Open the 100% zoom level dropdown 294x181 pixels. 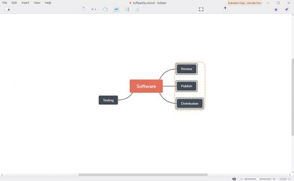pyautogui.click(x=283, y=179)
